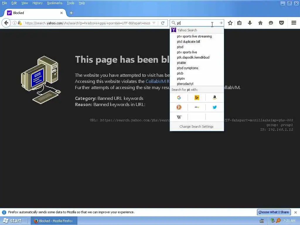Search pt with Twitter engine icon

click(x=215, y=107)
